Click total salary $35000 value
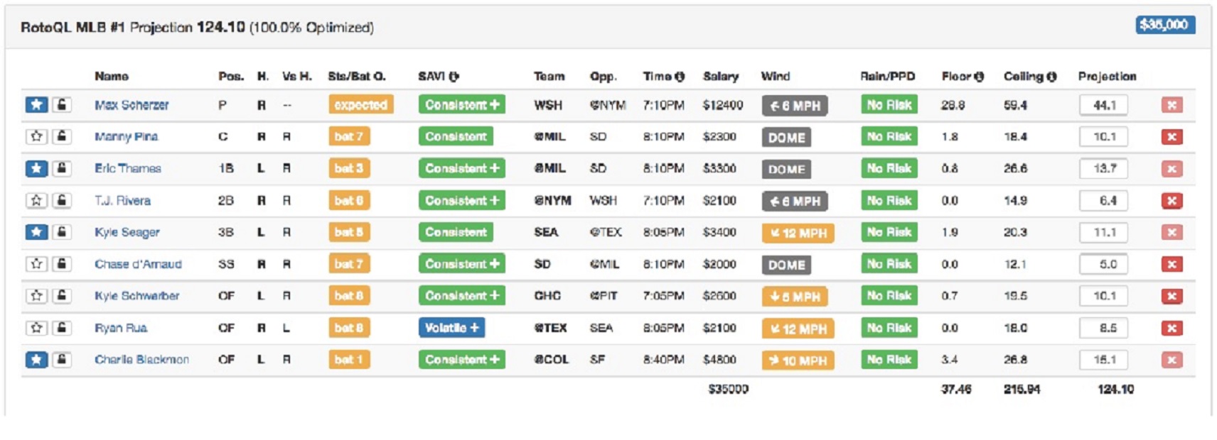This screenshot has height=440, width=1217. click(728, 389)
